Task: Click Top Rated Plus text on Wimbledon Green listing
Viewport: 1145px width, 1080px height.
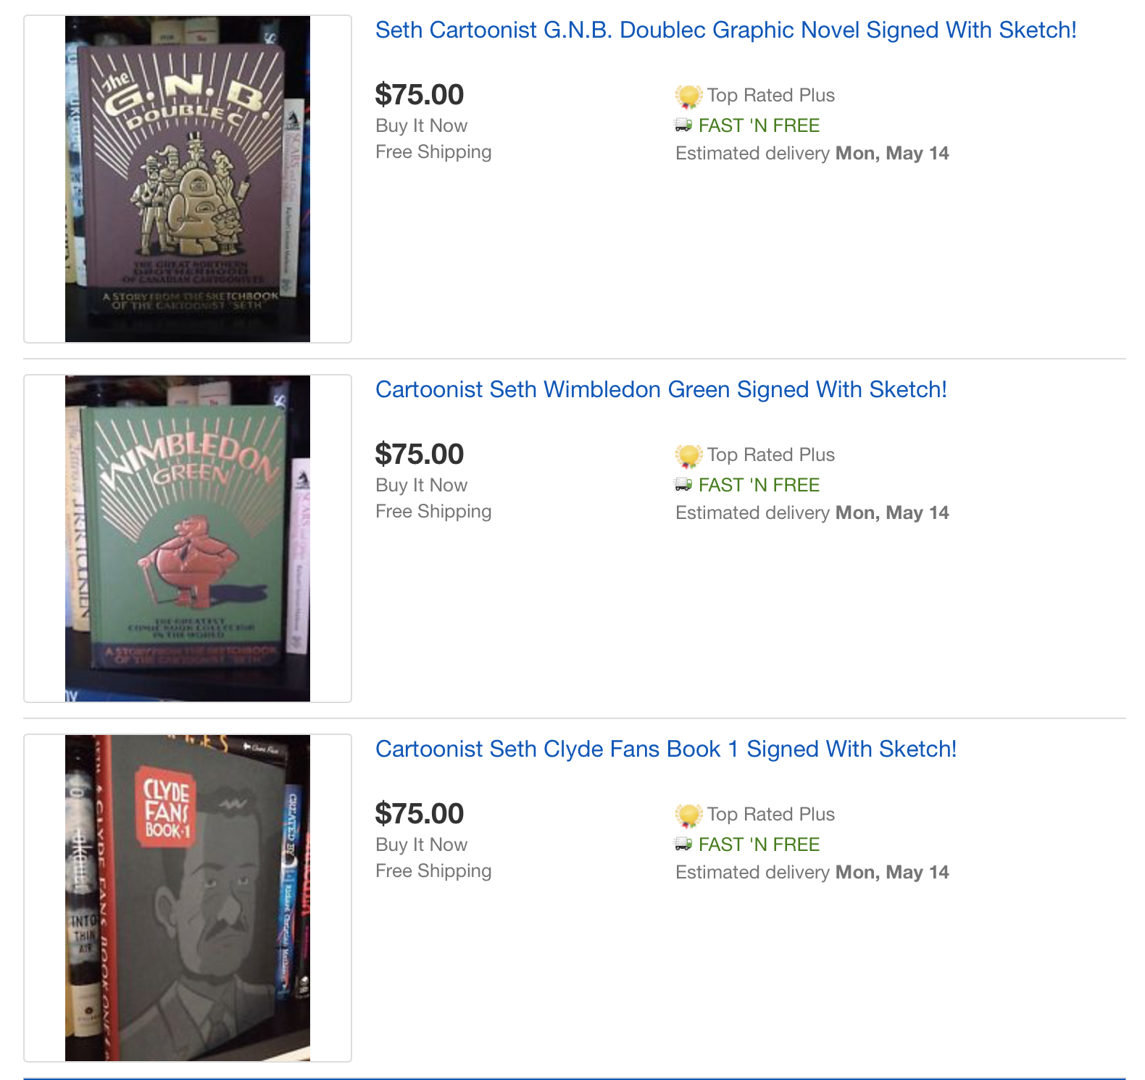Action: (771, 455)
